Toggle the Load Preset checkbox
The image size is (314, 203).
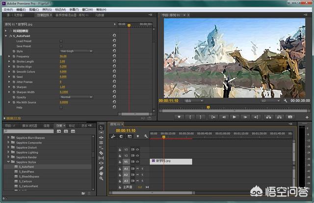coord(61,41)
